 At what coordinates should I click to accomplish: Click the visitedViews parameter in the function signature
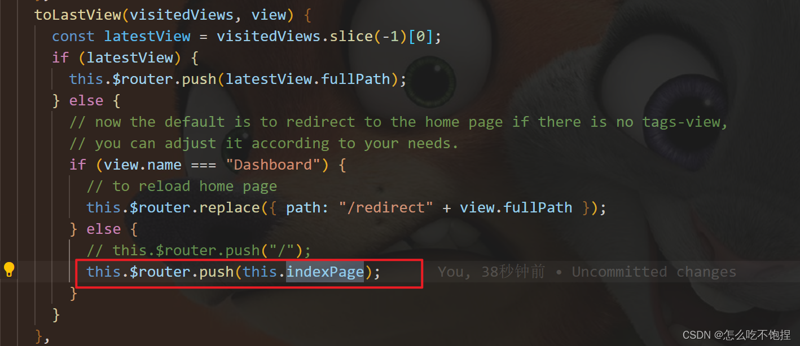coord(186,15)
